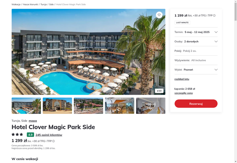View szczegóły ceny link
Screen dimensions: 237x163
point(183,93)
